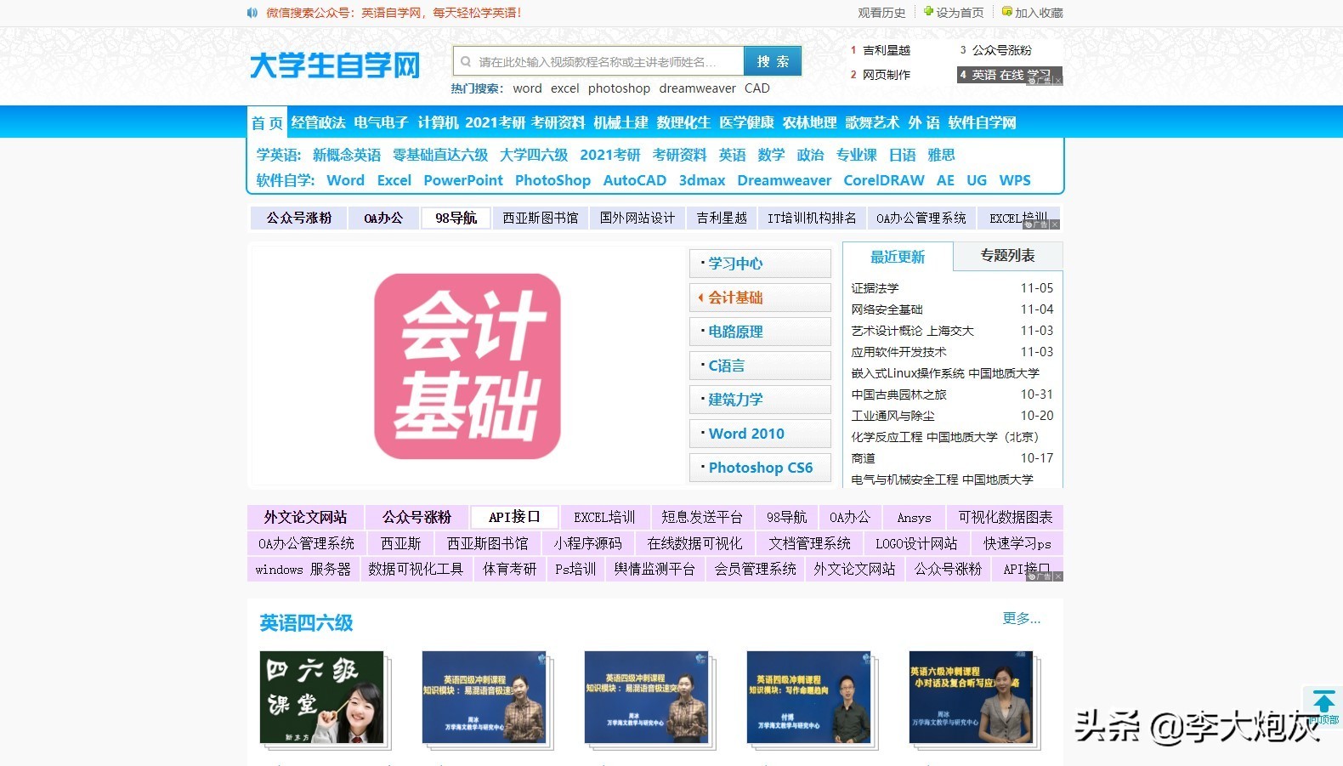Select the 建筑力学 slide item
The image size is (1343, 766).
[x=760, y=400]
